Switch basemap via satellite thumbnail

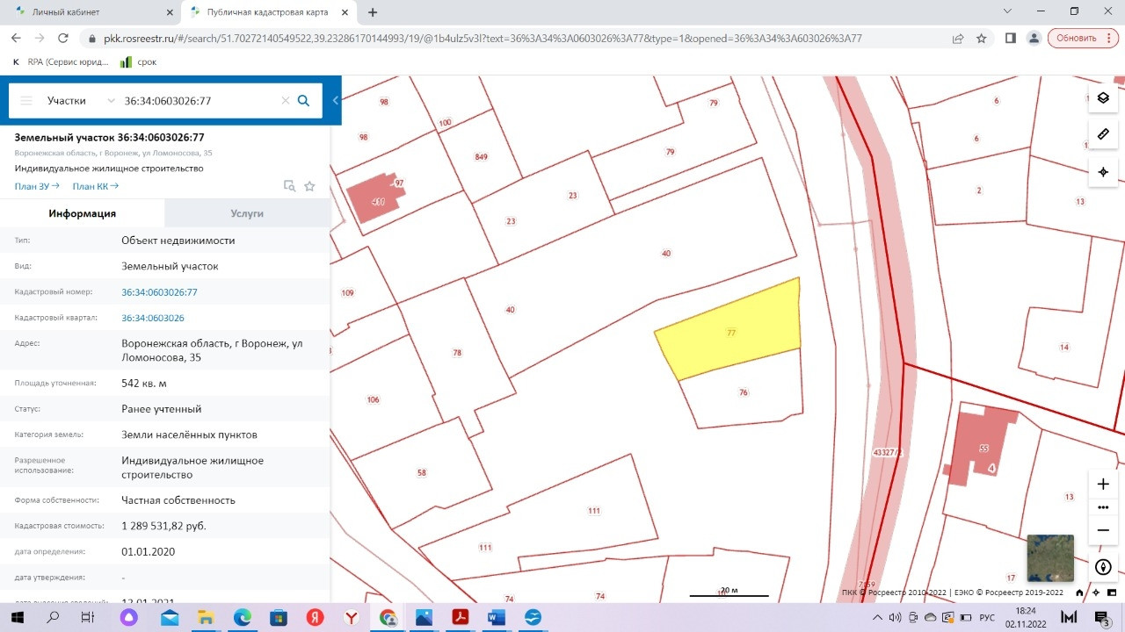point(1050,557)
